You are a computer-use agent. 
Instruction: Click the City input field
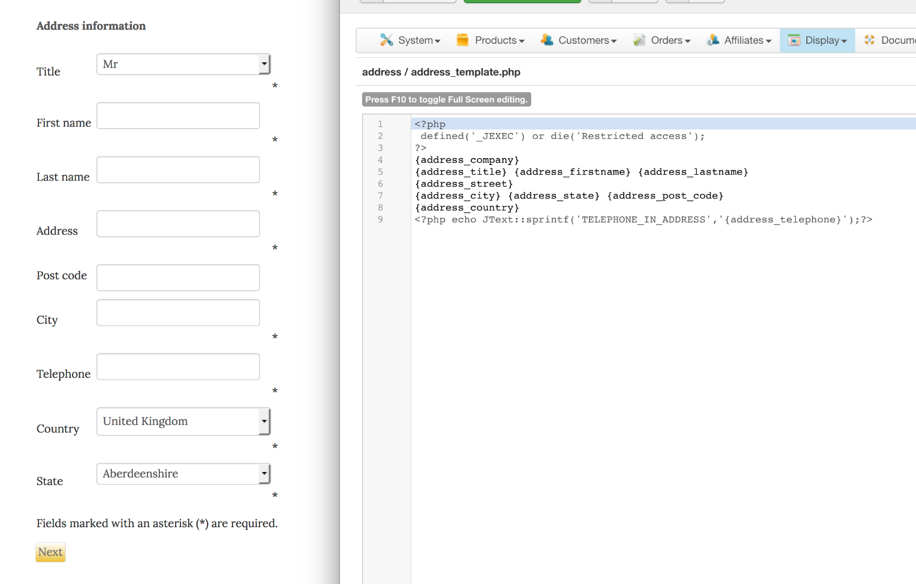tap(178, 313)
